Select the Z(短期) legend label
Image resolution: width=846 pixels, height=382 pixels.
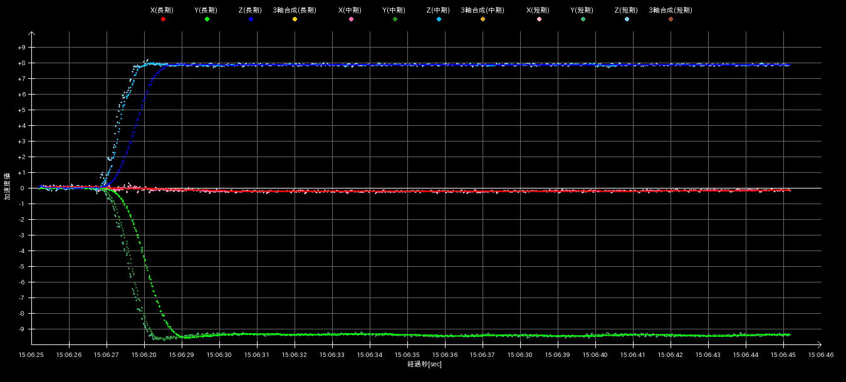pos(626,10)
